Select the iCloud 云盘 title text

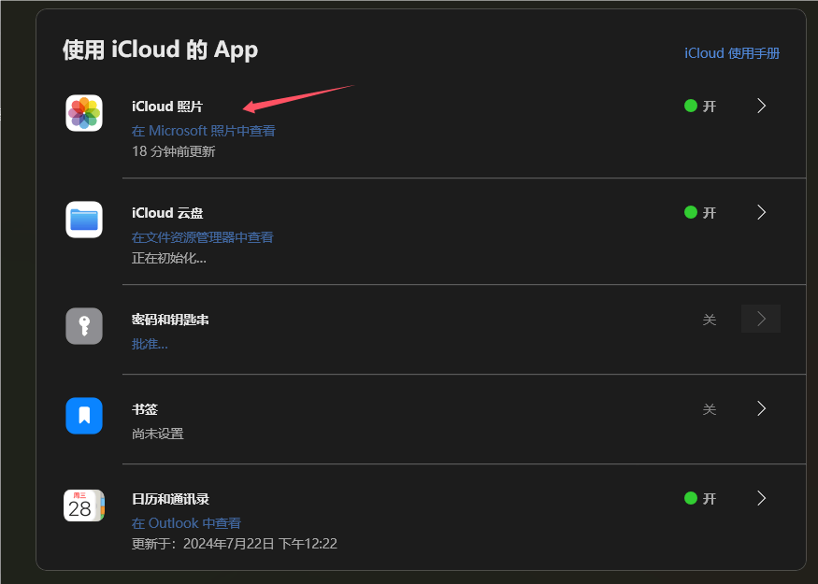[167, 213]
